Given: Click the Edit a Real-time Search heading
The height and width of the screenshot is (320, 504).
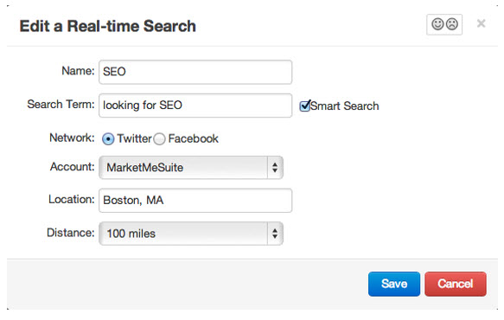Looking at the screenshot, I should [108, 26].
